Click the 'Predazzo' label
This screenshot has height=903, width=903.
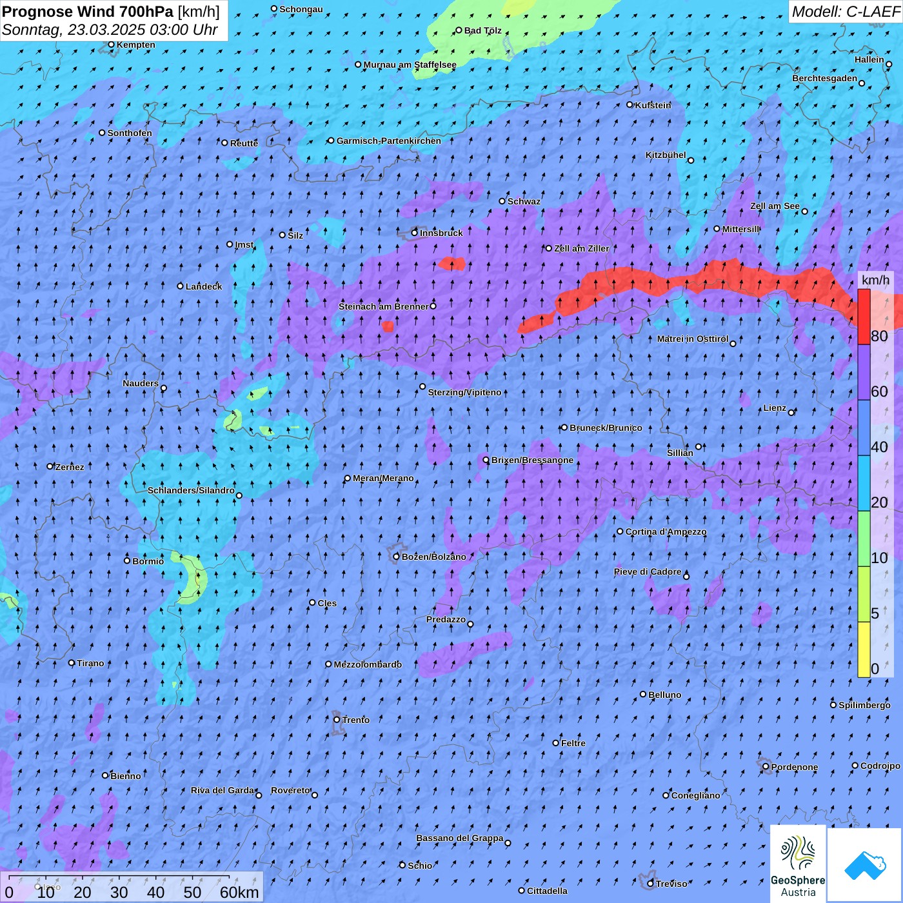click(x=446, y=619)
